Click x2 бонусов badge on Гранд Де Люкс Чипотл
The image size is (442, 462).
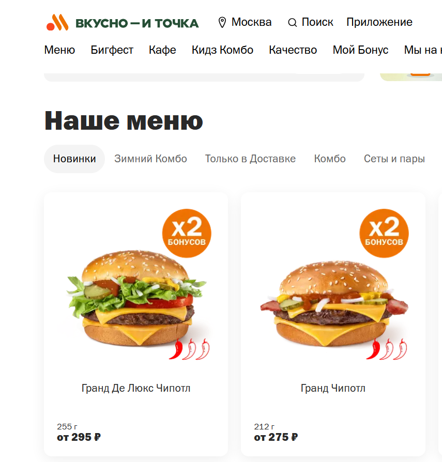coord(187,234)
